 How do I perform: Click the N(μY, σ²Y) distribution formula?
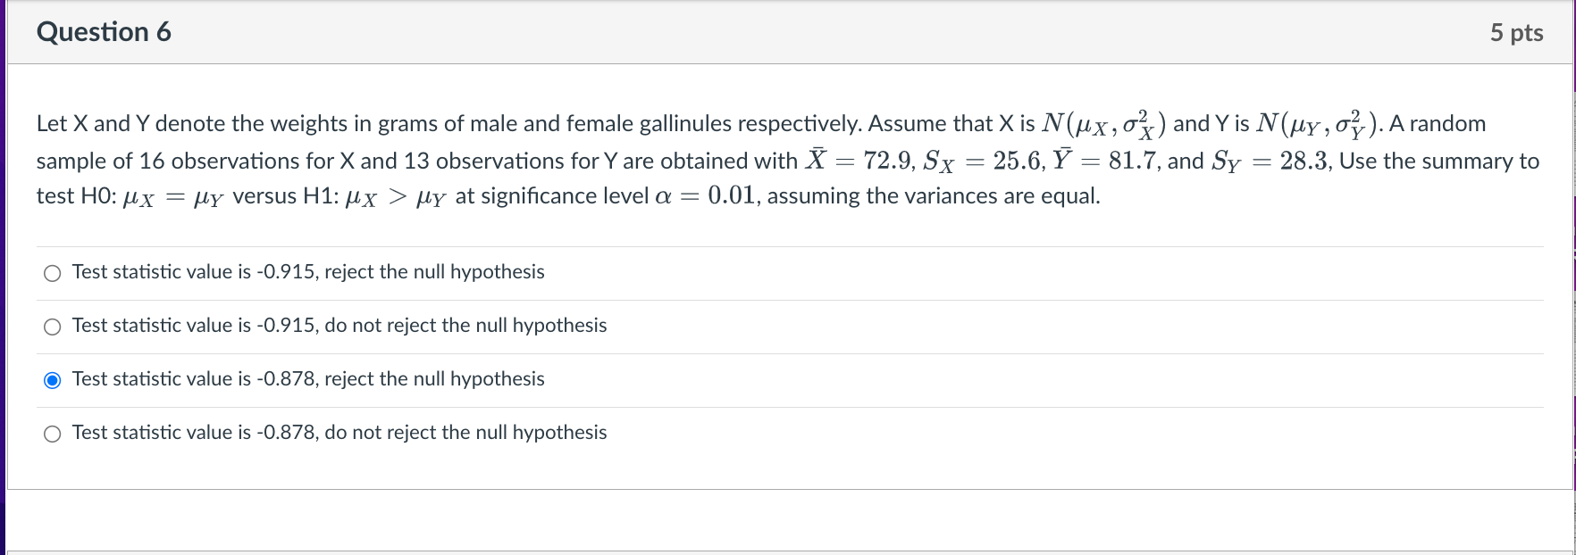coord(1318,124)
